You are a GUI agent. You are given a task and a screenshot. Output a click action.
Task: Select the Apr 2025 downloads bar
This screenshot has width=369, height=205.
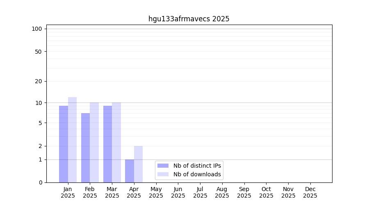tap(138, 164)
